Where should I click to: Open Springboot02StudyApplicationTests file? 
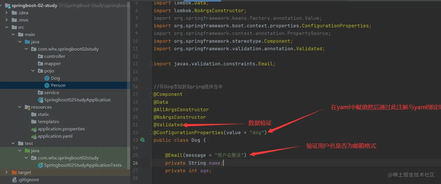[83, 165]
